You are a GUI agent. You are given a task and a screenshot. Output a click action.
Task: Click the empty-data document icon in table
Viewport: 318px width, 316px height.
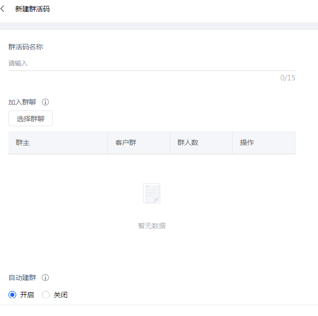coord(151,193)
